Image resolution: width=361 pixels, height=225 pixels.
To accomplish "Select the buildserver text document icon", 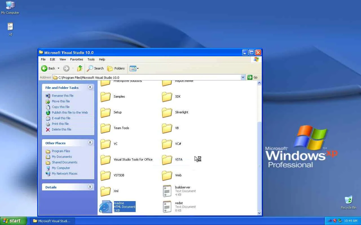I will pyautogui.click(x=167, y=191).
